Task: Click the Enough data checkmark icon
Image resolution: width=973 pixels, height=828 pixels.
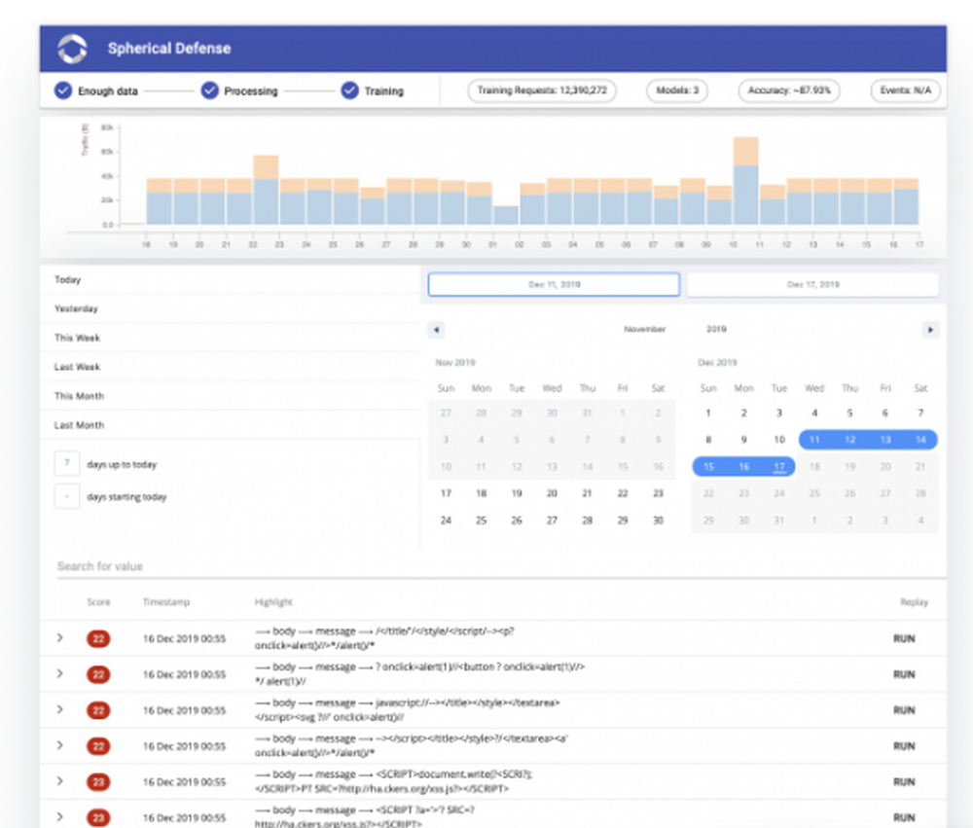Action: pyautogui.click(x=62, y=90)
